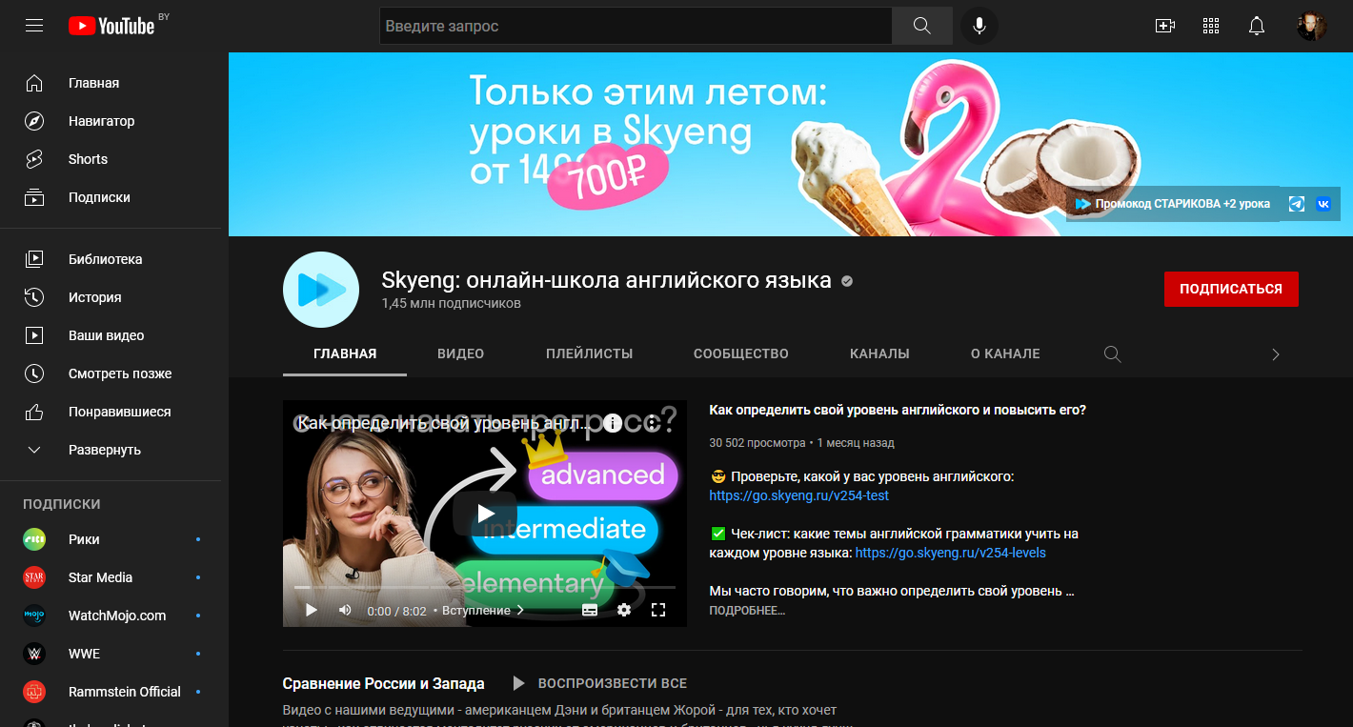Open the ПЛЕЙЛИСТЫ tab
The width and height of the screenshot is (1353, 727).
click(x=588, y=353)
